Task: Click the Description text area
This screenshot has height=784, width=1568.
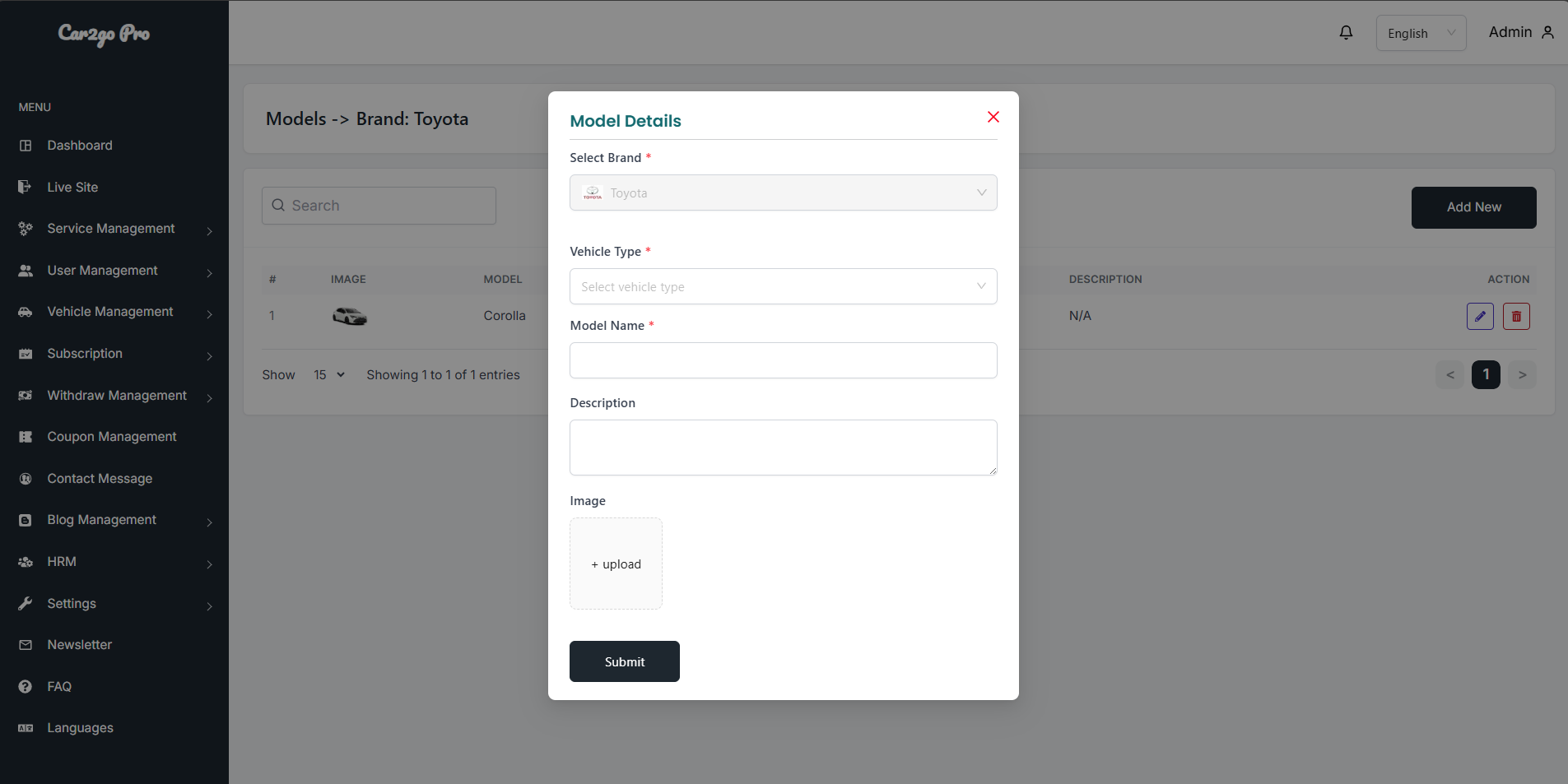Action: click(x=783, y=448)
